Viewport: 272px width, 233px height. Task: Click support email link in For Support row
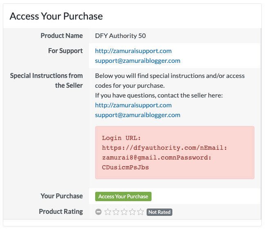[x=138, y=61]
